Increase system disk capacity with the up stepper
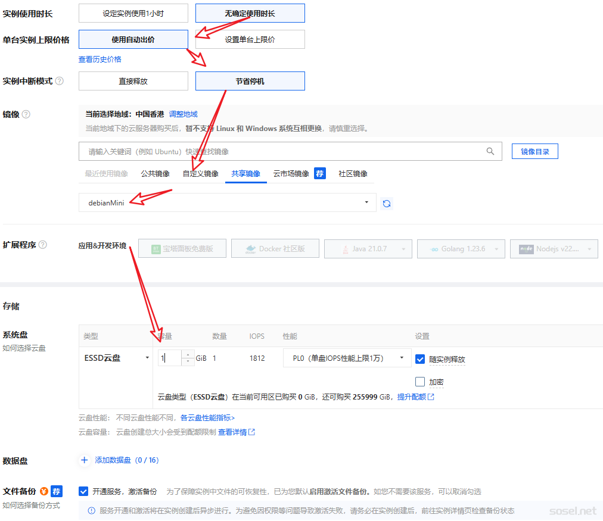 pyautogui.click(x=188, y=355)
